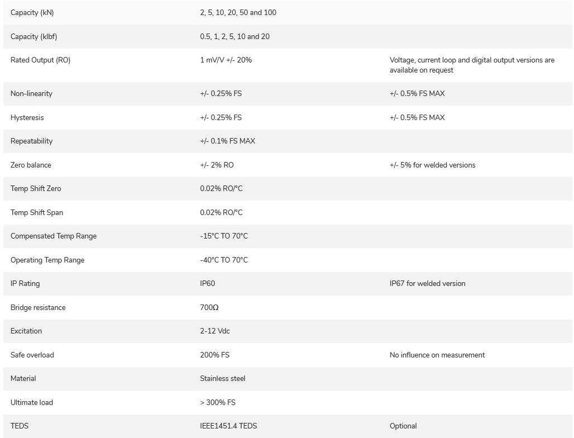
Task: Click the Stainless steel material value
Action: click(x=223, y=379)
